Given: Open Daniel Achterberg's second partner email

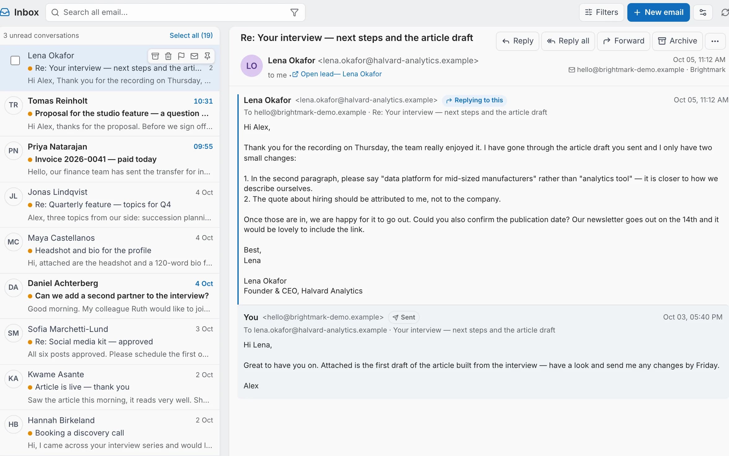Looking at the screenshot, I should coord(110,296).
